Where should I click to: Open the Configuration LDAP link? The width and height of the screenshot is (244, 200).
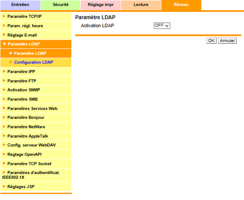34,62
